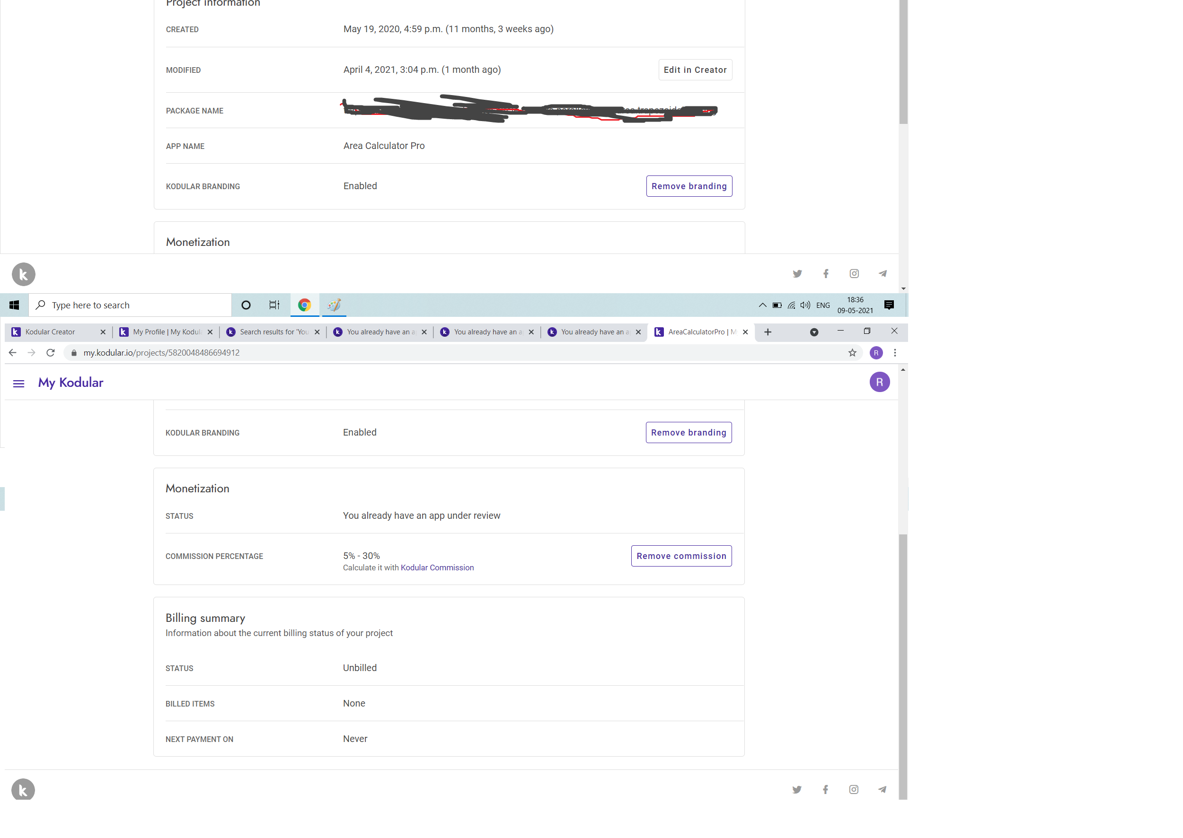Open the volume control in system tray

[x=805, y=306]
